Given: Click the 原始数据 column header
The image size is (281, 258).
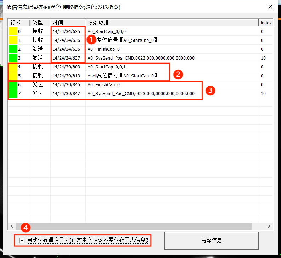Looking at the screenshot, I should coord(172,23).
